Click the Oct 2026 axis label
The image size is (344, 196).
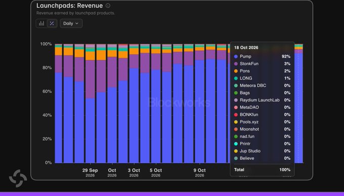(x=112, y=173)
